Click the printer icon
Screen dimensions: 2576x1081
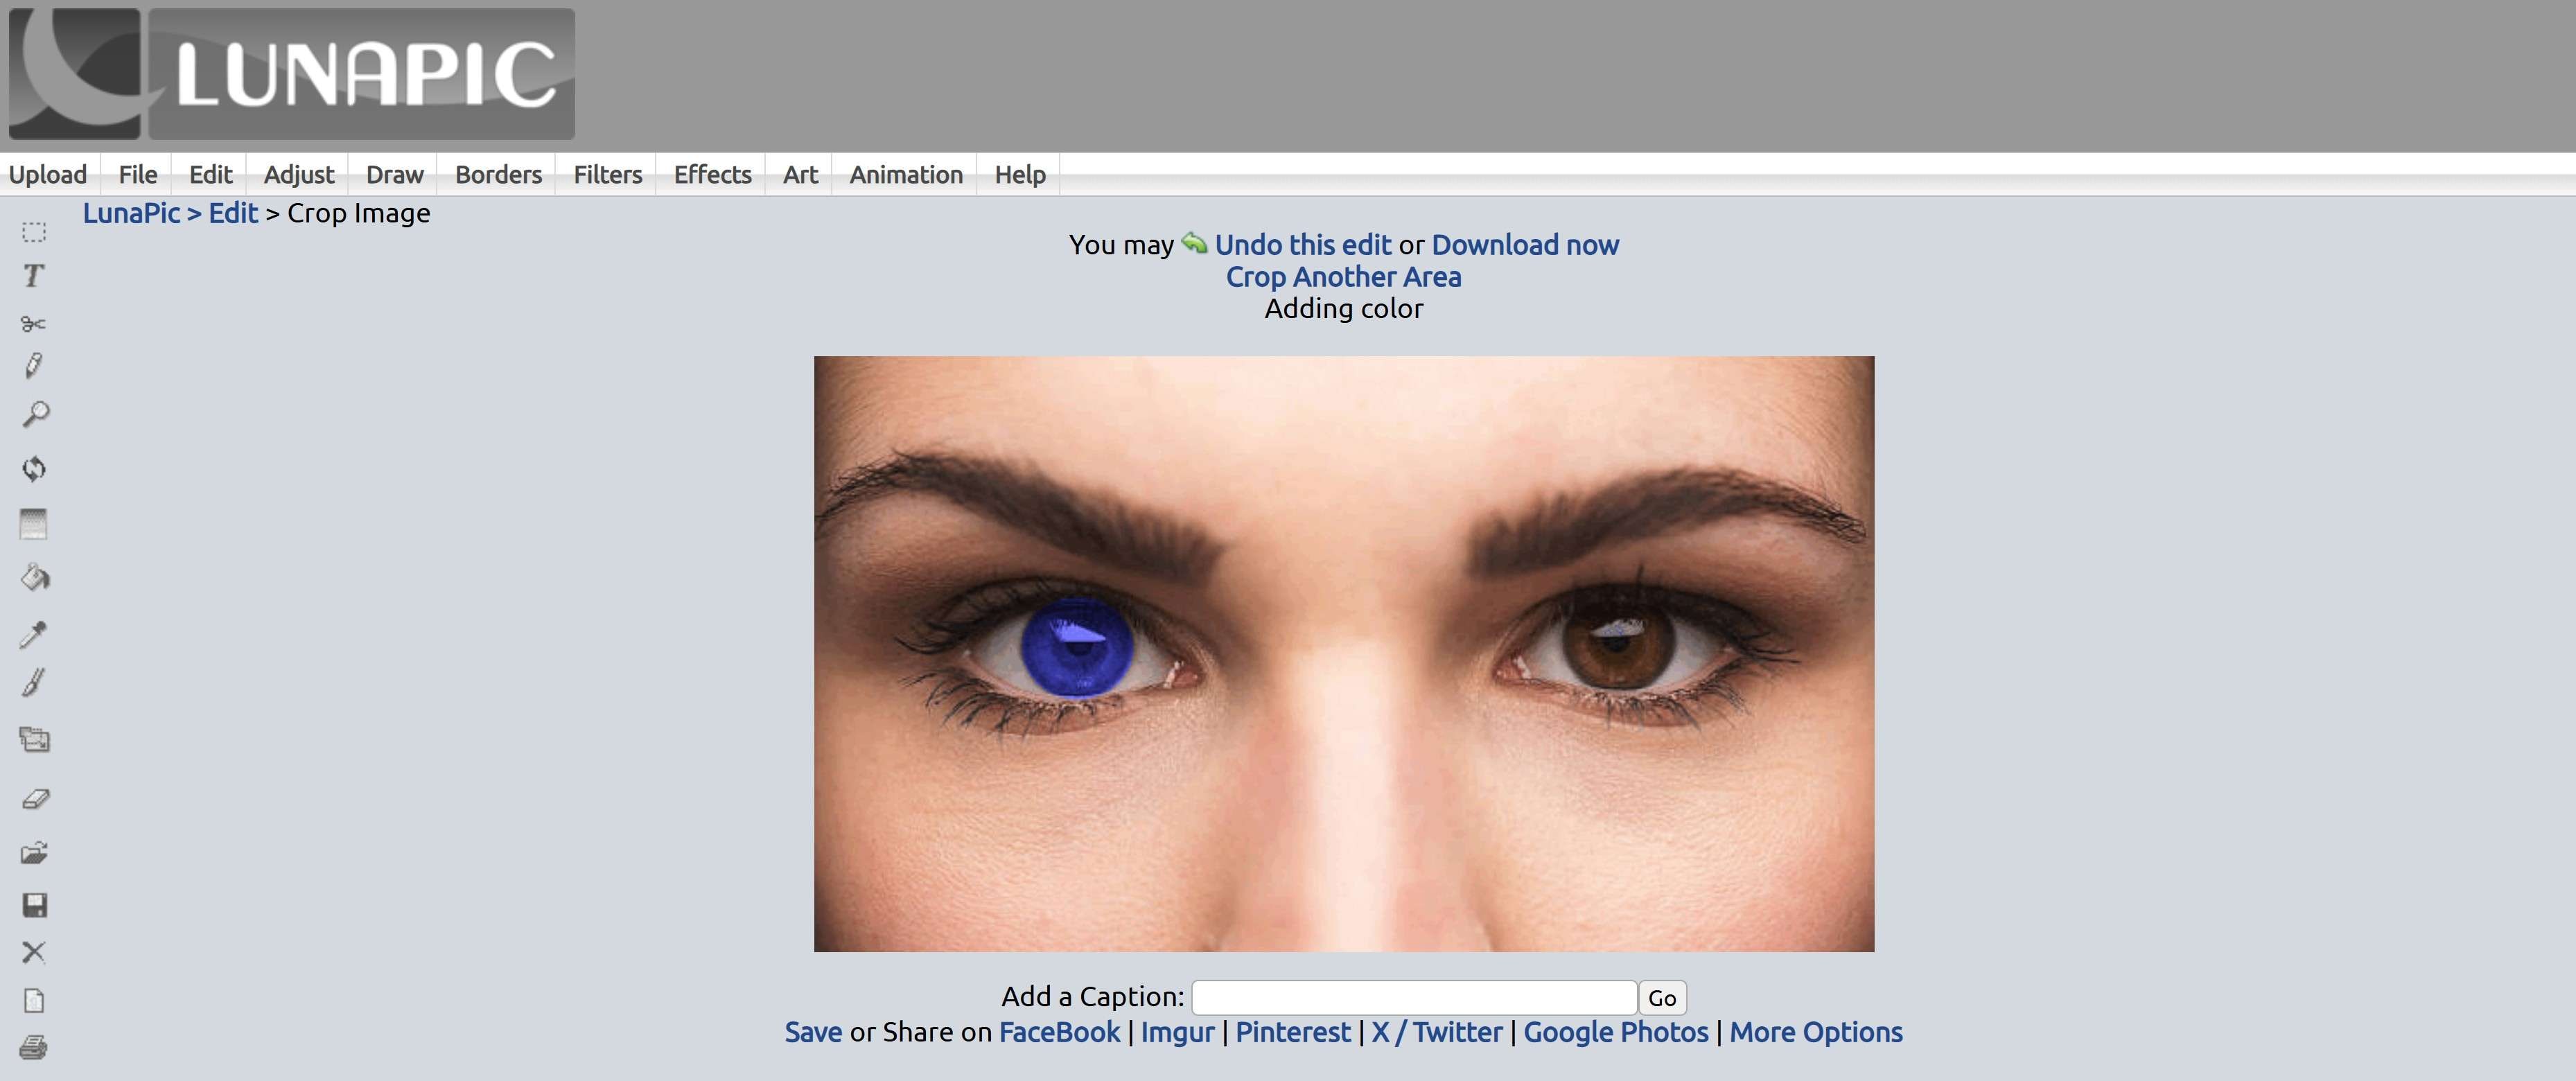click(x=33, y=1047)
